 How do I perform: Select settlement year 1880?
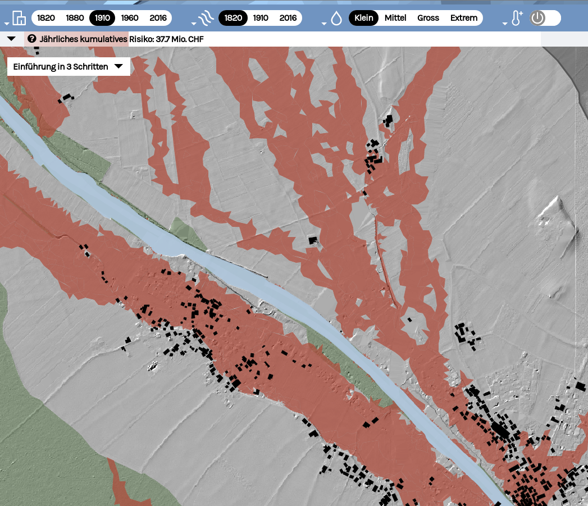75,18
